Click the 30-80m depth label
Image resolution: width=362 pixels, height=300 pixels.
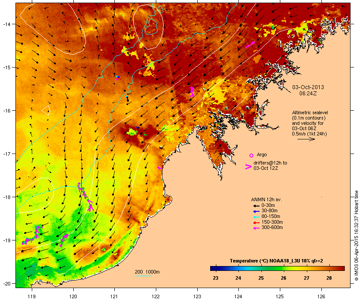click(269, 211)
